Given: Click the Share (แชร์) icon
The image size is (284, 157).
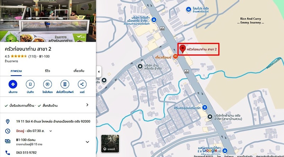Looking at the screenshot, I should tap(82, 84).
